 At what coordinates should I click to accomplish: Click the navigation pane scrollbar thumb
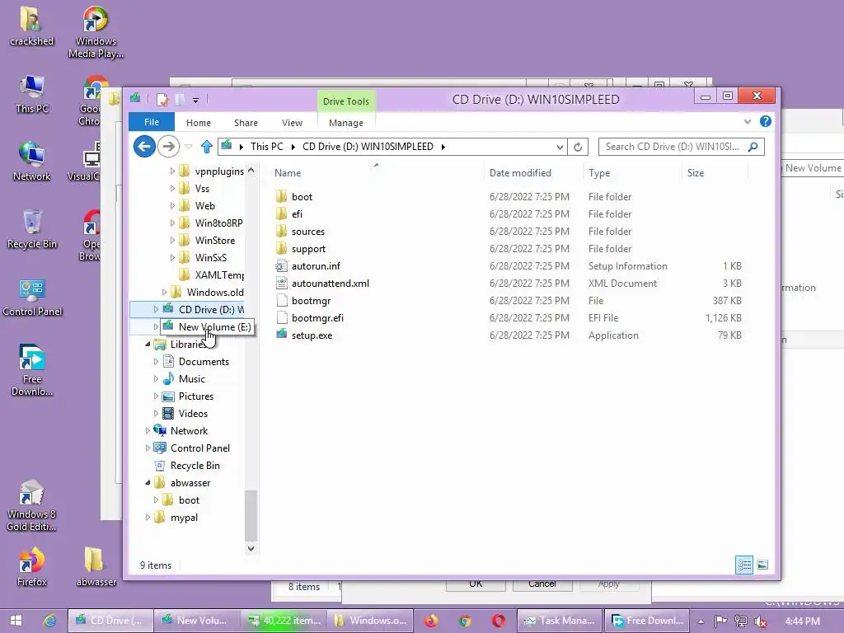pyautogui.click(x=251, y=515)
